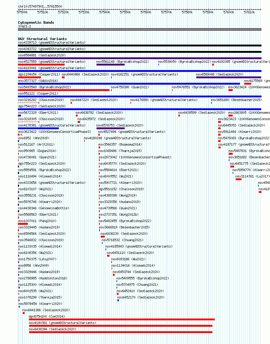270x344 pixels.
Task: Click the purple nsv5561148 variant bar
Action: point(110,65)
